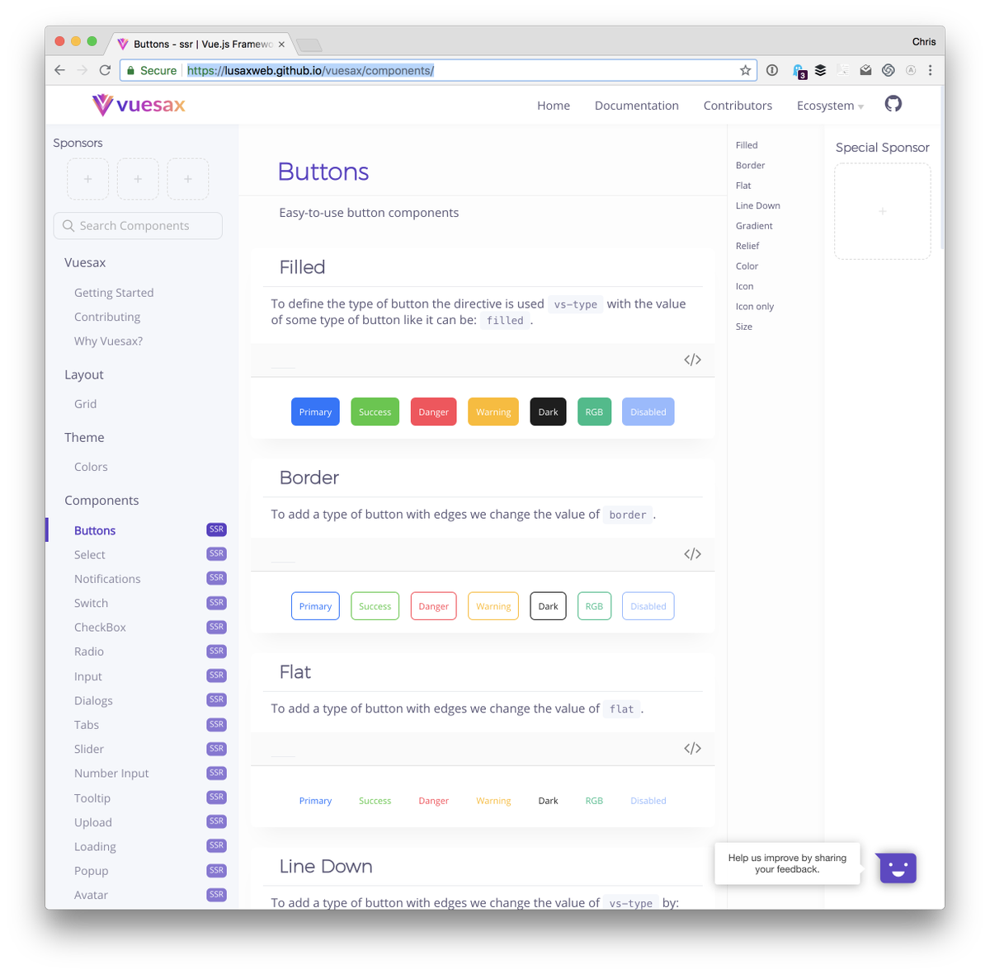This screenshot has height=974, width=990.
Task: Click the browser address bar URL
Action: click(x=310, y=71)
